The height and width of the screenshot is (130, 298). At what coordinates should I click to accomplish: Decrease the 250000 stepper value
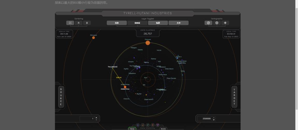coord(214,120)
